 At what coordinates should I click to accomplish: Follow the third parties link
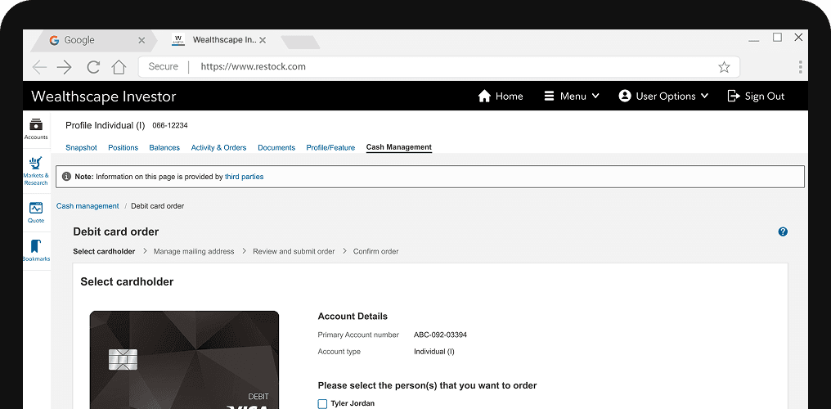coord(244,177)
